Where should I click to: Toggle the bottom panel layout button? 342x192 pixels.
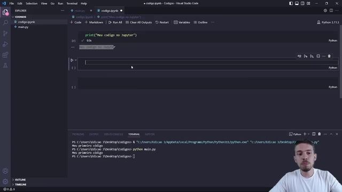coord(297,4)
